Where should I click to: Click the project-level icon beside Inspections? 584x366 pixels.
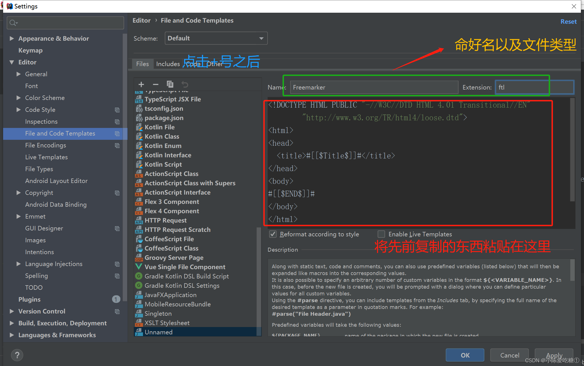[x=117, y=122]
